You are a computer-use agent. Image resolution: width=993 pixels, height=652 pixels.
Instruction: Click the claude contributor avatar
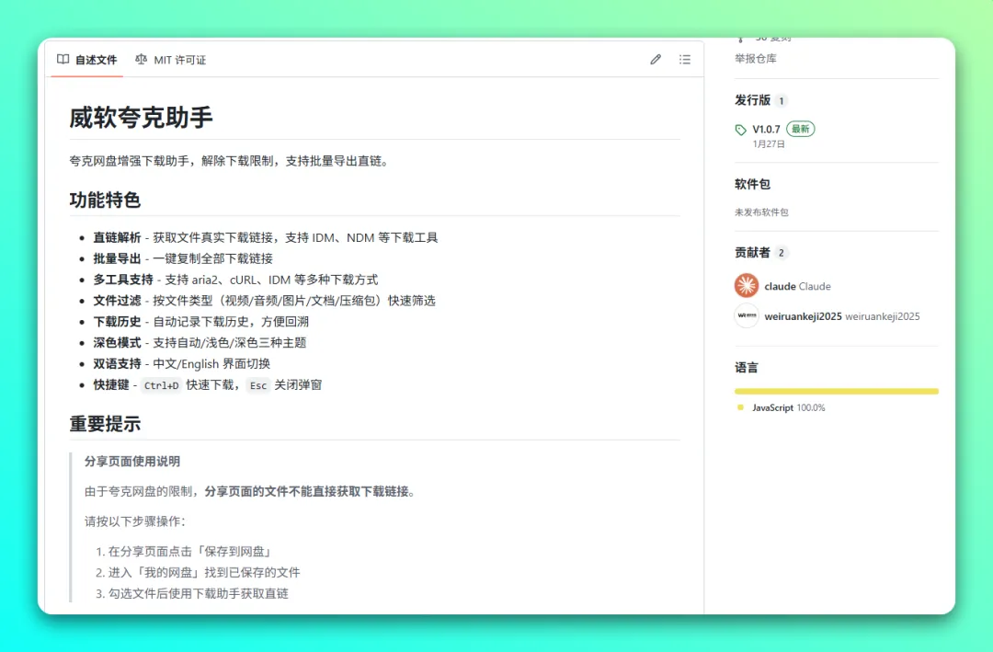click(747, 286)
